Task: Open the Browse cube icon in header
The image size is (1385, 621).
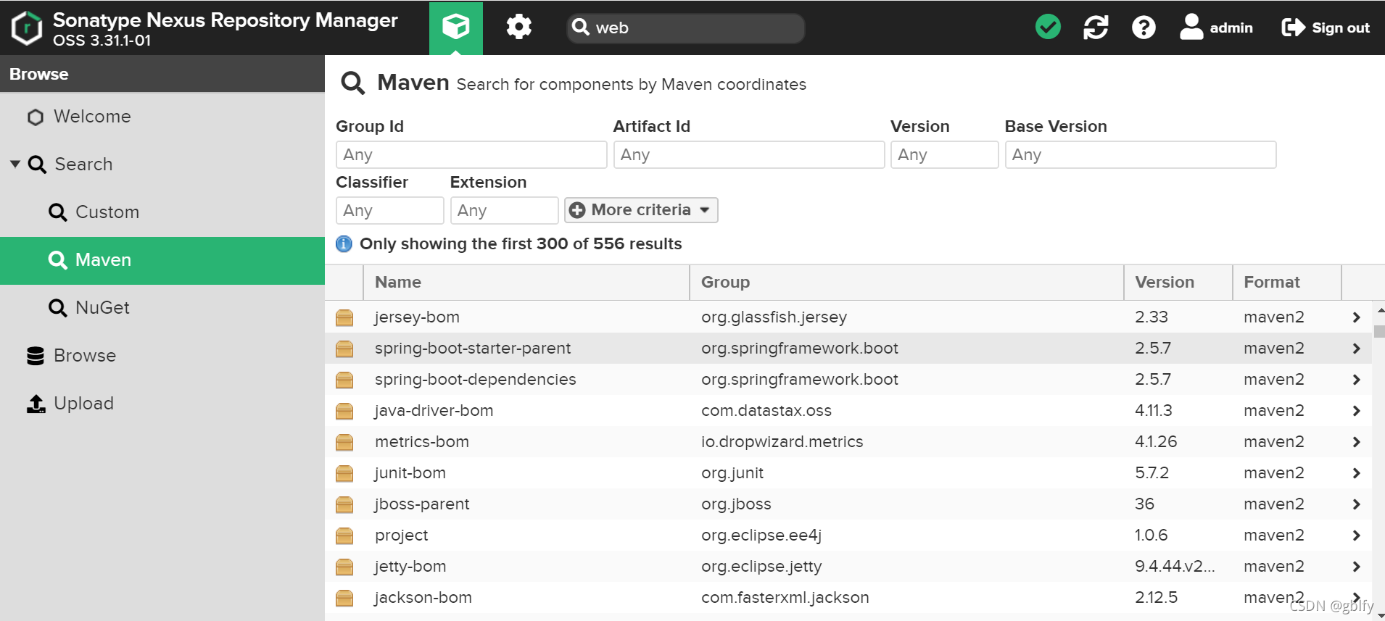Action: [x=455, y=28]
